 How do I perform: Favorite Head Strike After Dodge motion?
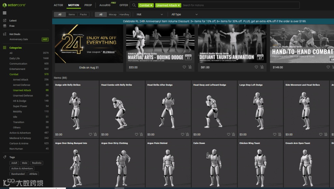click(x=182, y=134)
